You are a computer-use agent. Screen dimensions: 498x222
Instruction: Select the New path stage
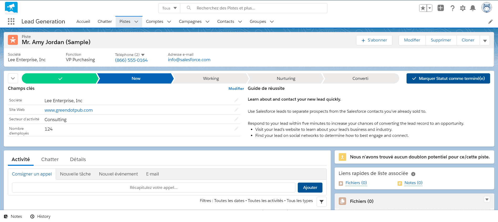136,78
